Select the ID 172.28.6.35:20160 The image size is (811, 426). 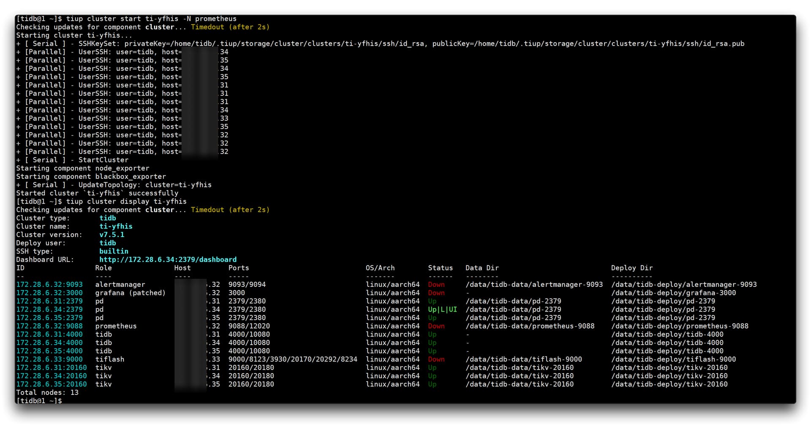tap(52, 384)
